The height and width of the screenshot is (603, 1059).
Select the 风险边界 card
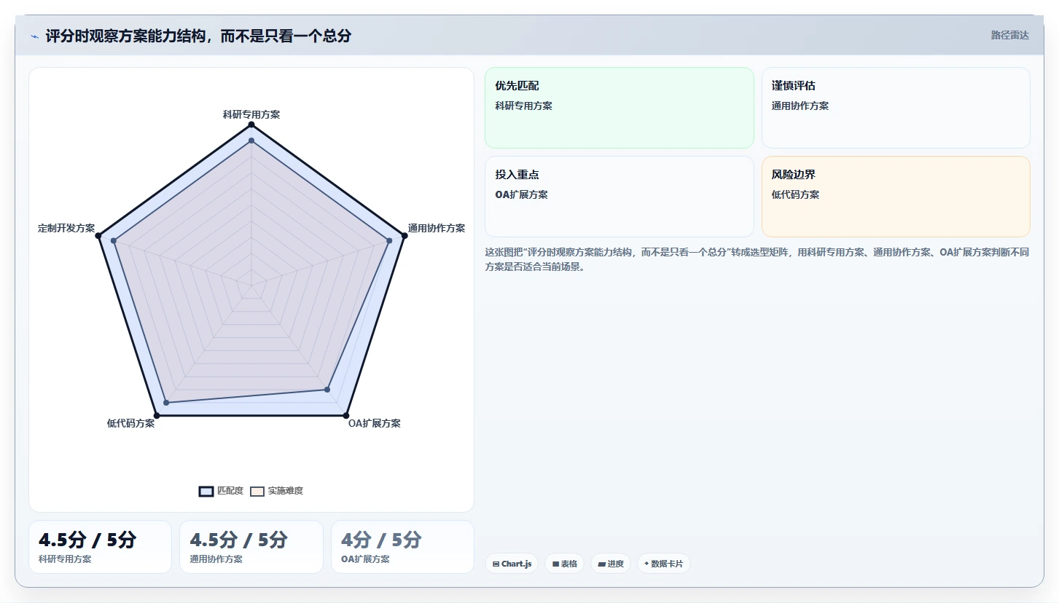tap(896, 197)
